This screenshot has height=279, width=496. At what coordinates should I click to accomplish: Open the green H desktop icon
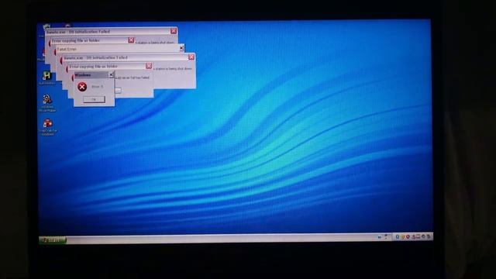point(46,75)
